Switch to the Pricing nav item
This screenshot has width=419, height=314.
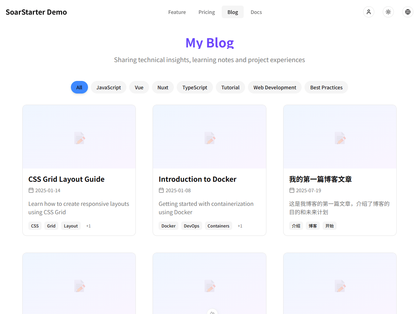(206, 12)
